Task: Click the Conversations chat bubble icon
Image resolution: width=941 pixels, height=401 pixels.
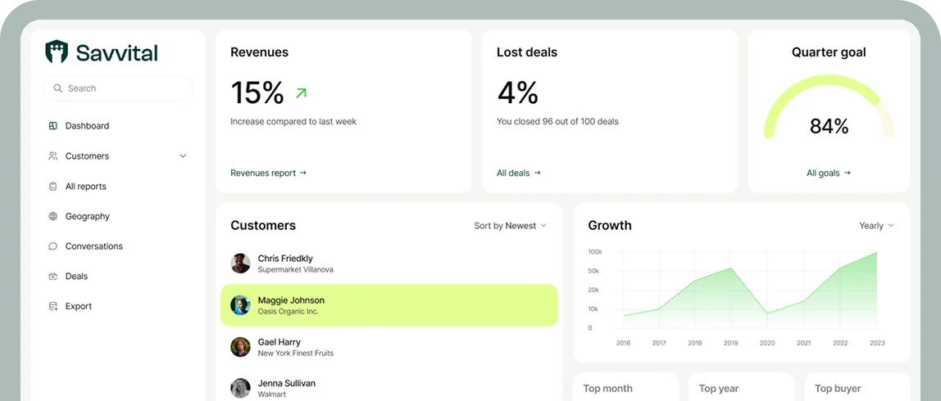Action: [53, 246]
